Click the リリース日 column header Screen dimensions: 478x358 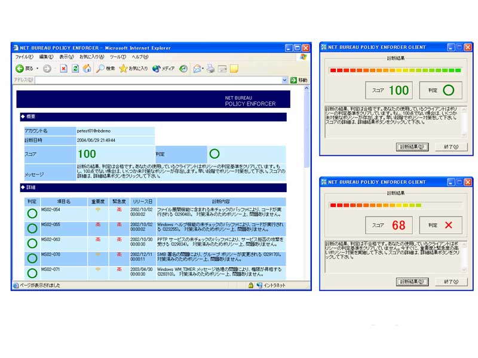[143, 202]
